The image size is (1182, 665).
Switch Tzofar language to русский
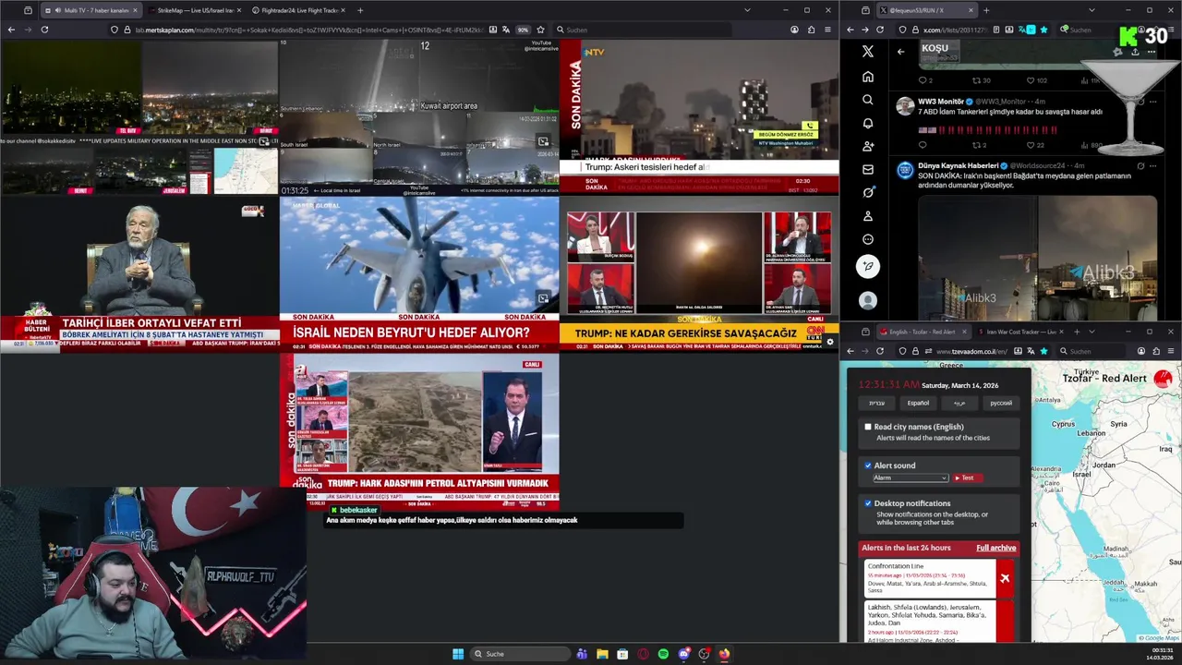tap(1001, 403)
